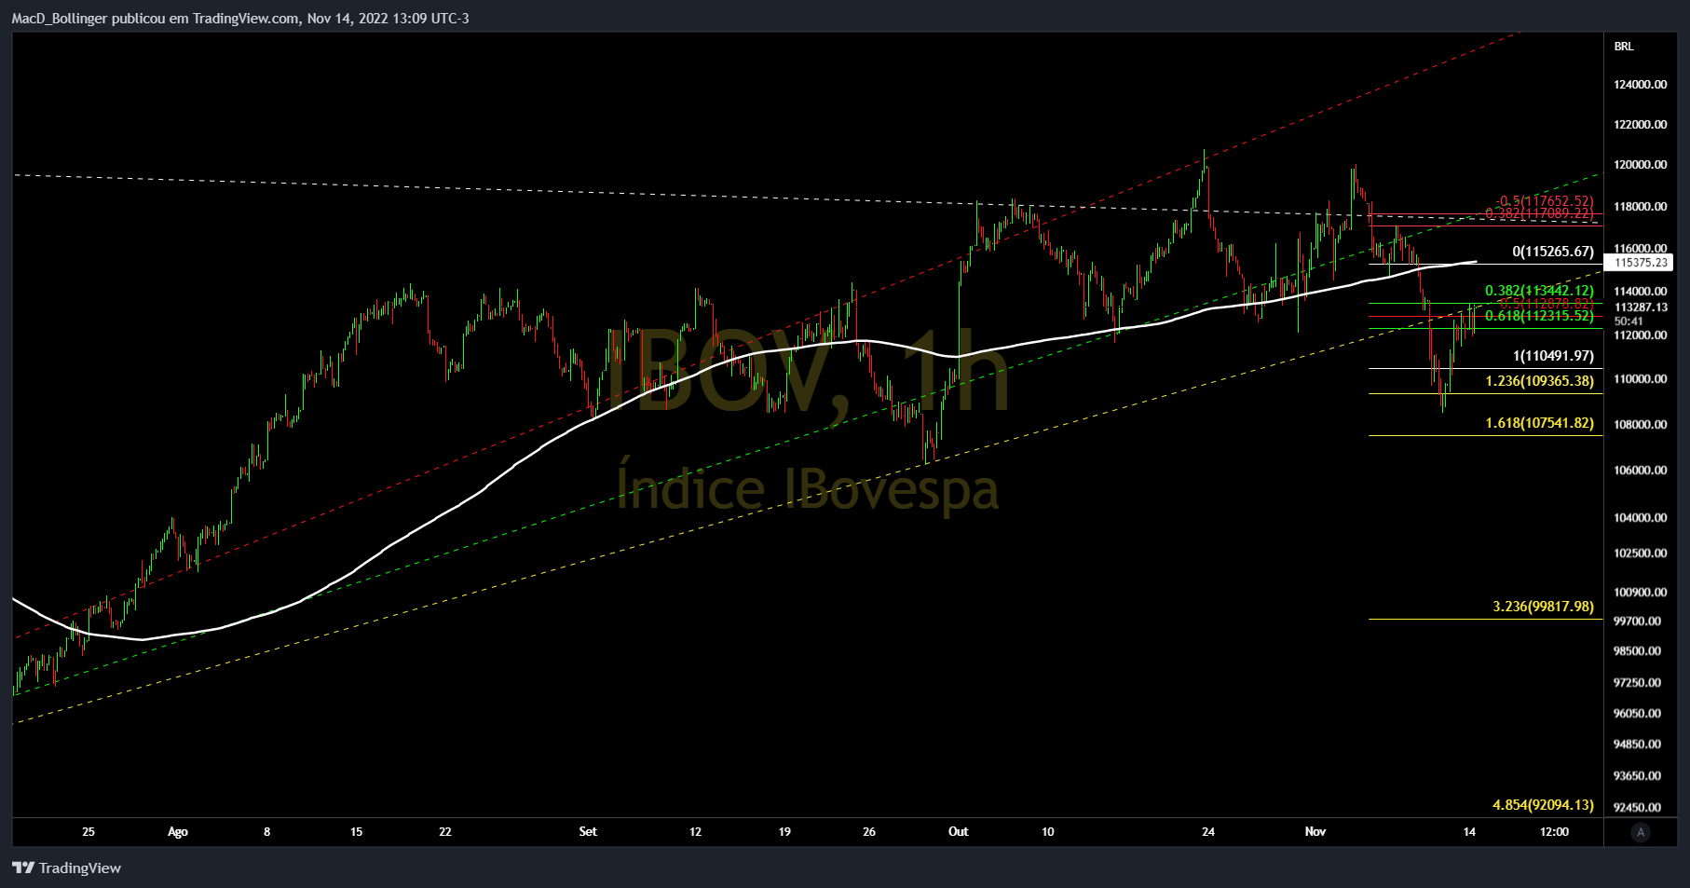Click the 50:41 candle countdown timer
The height and width of the screenshot is (888, 1690).
(1629, 321)
